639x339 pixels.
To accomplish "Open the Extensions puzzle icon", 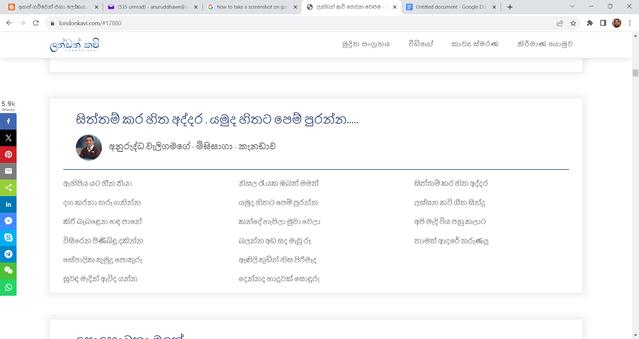I will 590,23.
